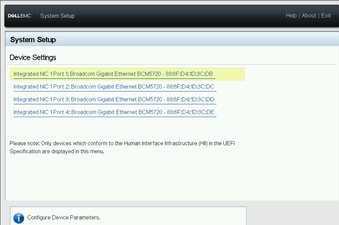The width and height of the screenshot is (339, 225).
Task: Click separator between About and Exit
Action: pyautogui.click(x=318, y=16)
